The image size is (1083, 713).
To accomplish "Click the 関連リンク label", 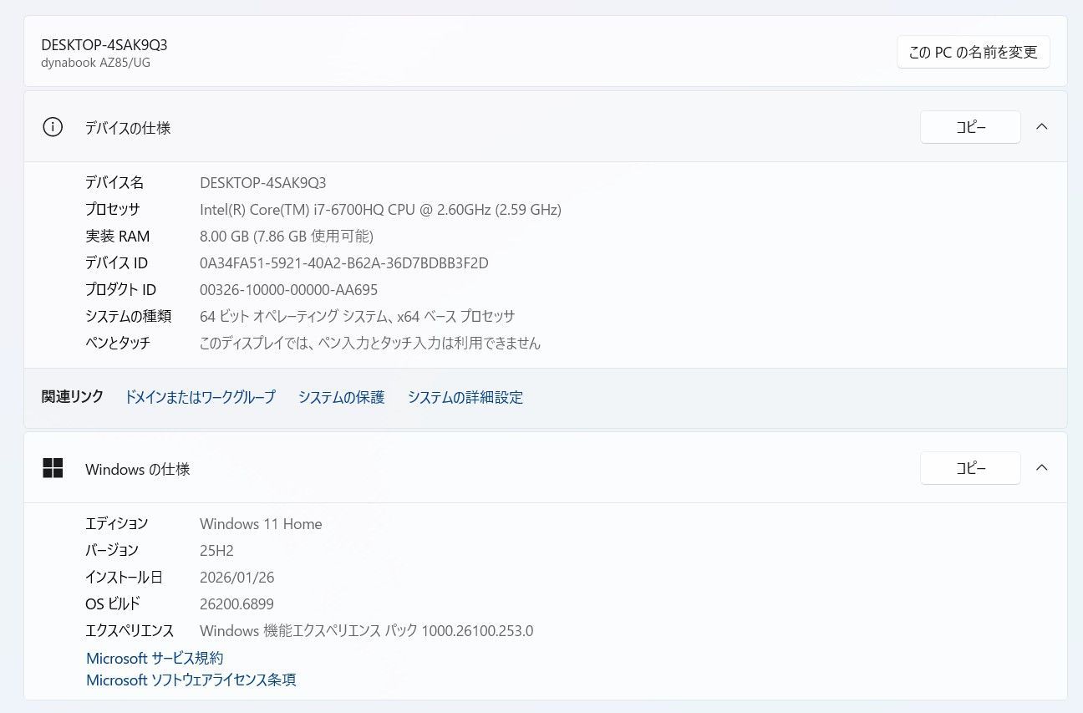I will point(73,396).
